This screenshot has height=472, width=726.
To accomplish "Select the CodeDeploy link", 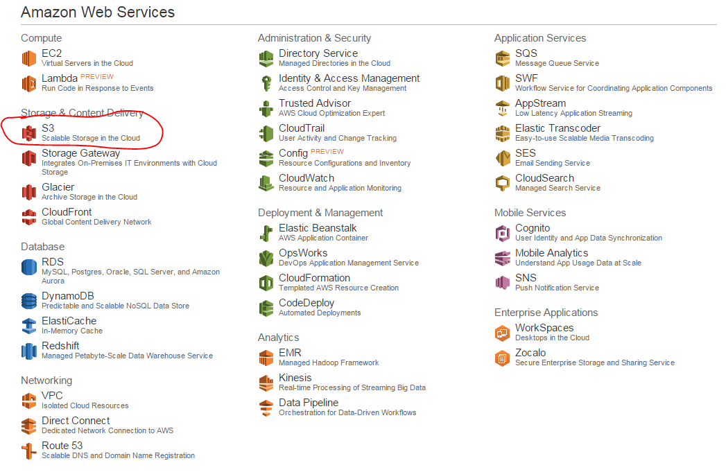I will click(x=306, y=303).
